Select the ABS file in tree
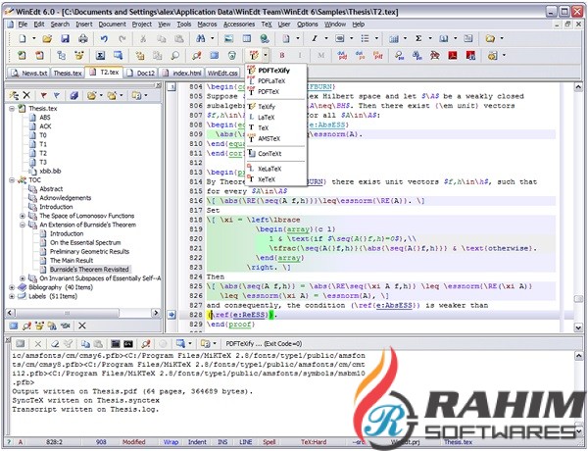Viewport: 588px width, 451px height. tap(45, 118)
